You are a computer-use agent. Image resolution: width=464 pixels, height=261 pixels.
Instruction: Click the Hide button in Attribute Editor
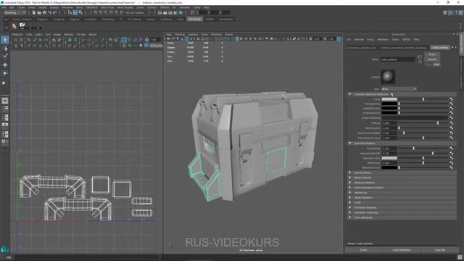(x=436, y=65)
